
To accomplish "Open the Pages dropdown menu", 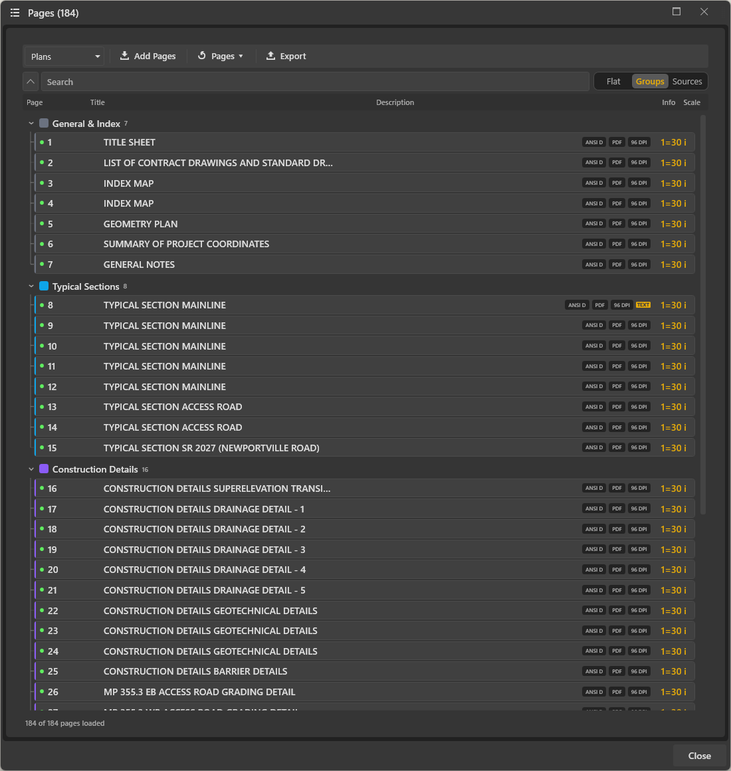I will [x=221, y=56].
